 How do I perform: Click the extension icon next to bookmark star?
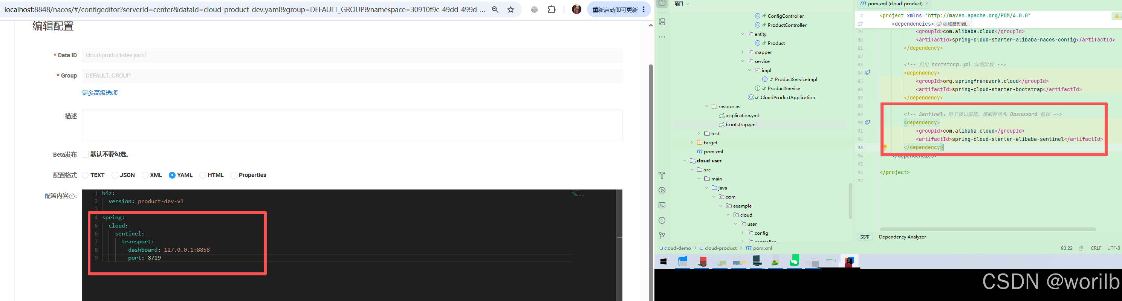[x=534, y=9]
